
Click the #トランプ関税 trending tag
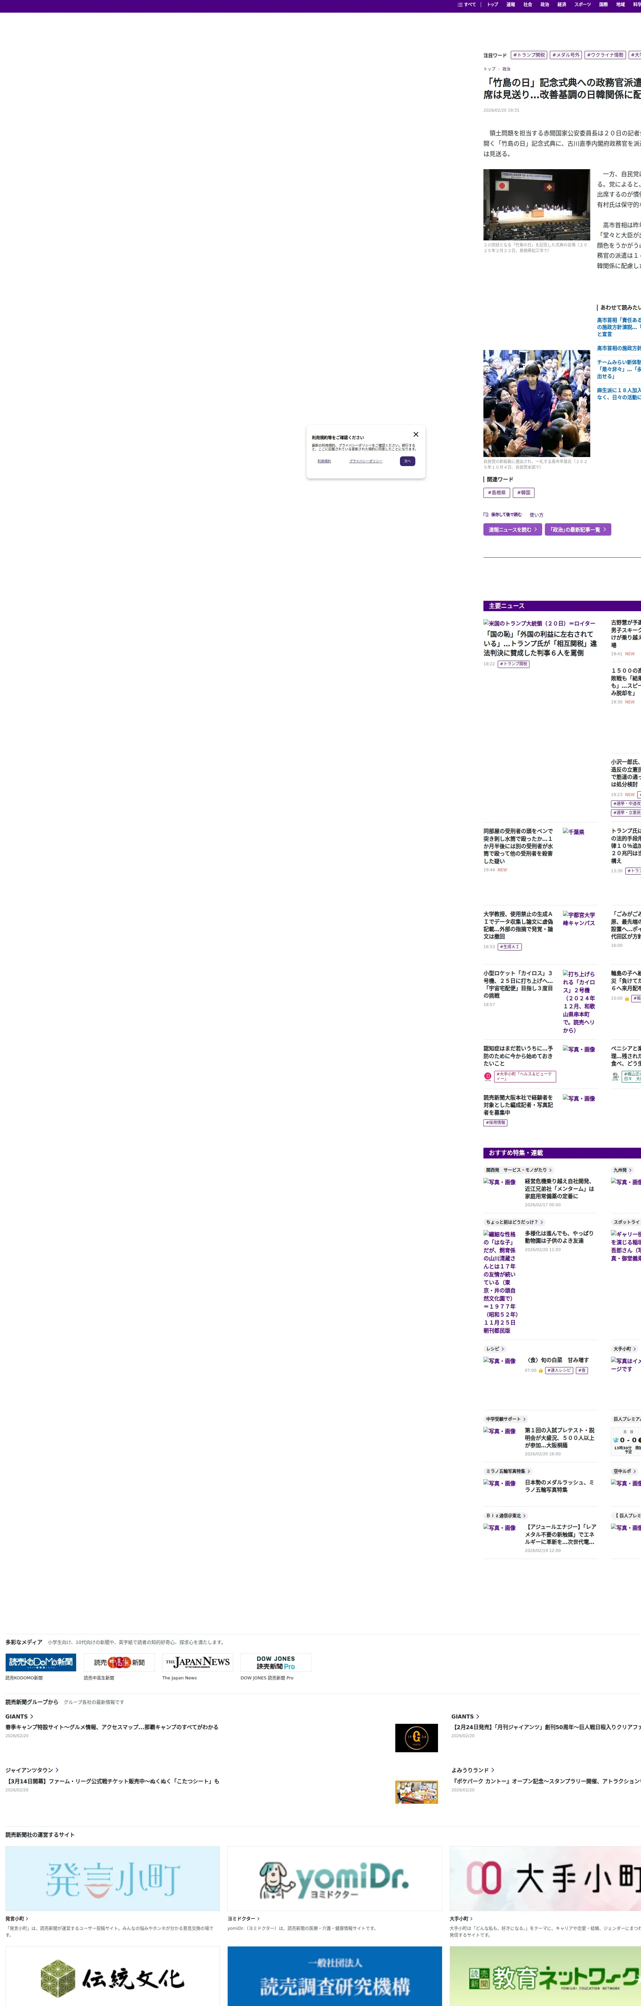click(x=529, y=55)
